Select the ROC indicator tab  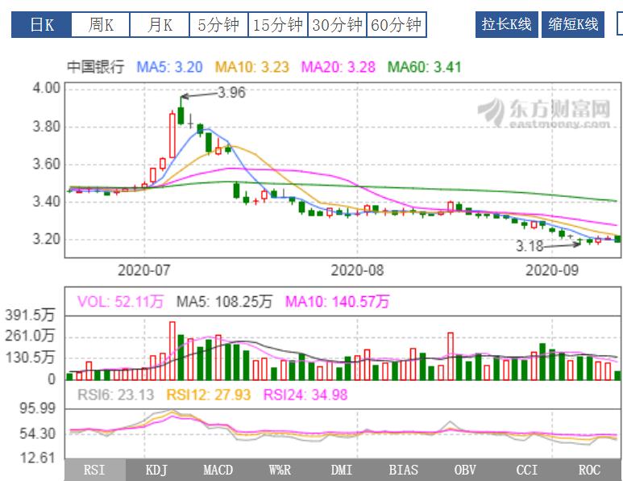pyautogui.click(x=589, y=470)
